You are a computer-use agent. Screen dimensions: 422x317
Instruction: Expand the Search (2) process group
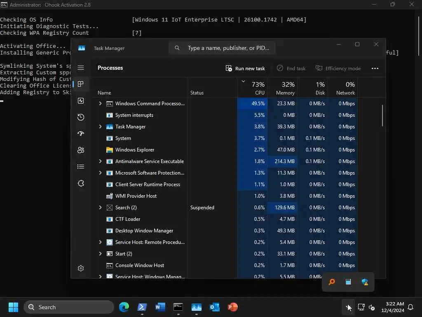pos(101,207)
